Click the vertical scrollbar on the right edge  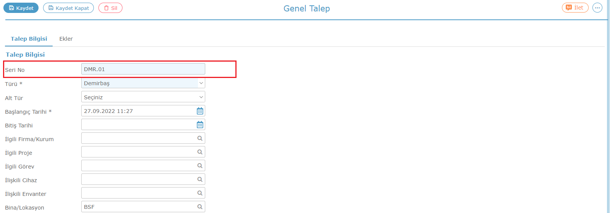tap(608, 106)
